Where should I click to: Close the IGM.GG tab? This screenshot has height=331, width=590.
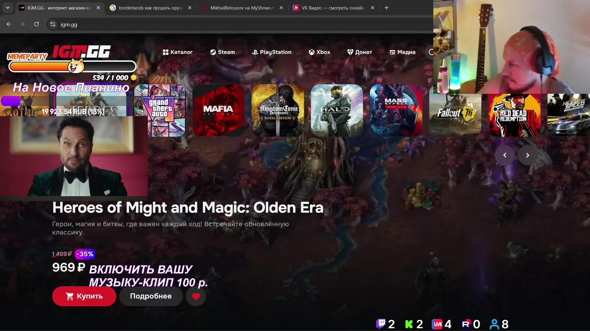(x=98, y=8)
